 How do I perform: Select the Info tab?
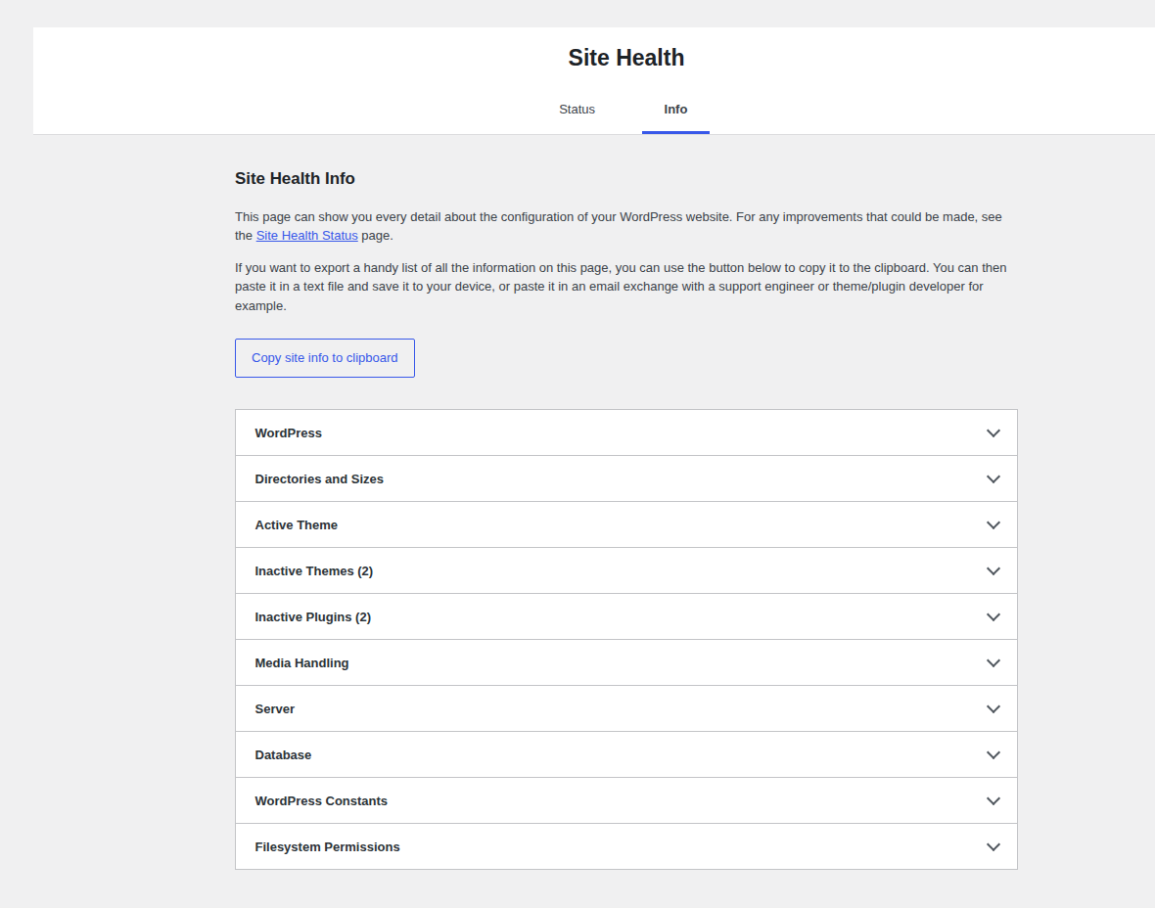pos(675,109)
